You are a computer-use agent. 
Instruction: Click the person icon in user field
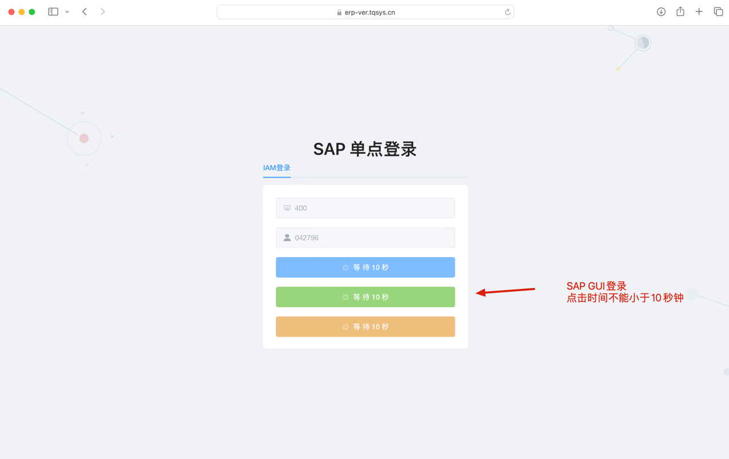[287, 238]
